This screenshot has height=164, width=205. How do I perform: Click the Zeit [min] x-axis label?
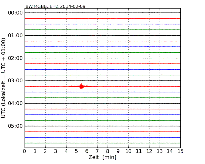(102, 157)
